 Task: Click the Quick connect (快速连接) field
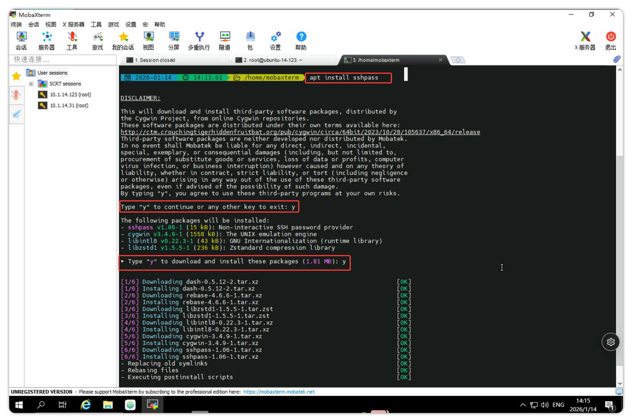tap(63, 60)
